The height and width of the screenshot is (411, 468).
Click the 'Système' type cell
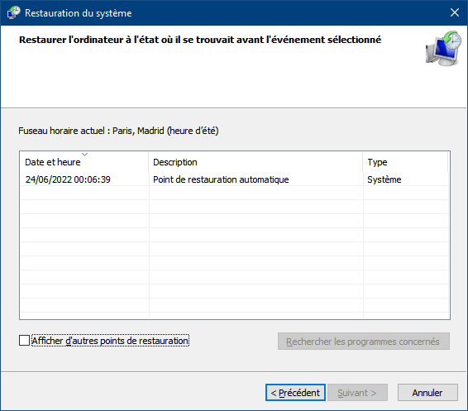(384, 179)
